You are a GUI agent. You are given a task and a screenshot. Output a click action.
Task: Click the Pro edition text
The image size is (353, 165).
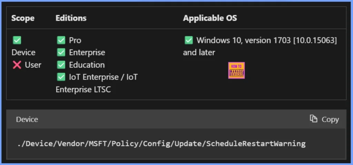tap(75, 40)
